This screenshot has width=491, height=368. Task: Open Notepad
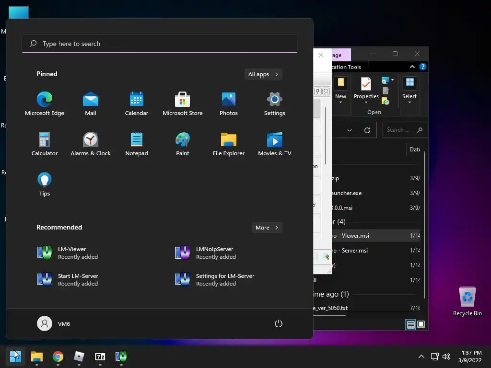coord(137,144)
